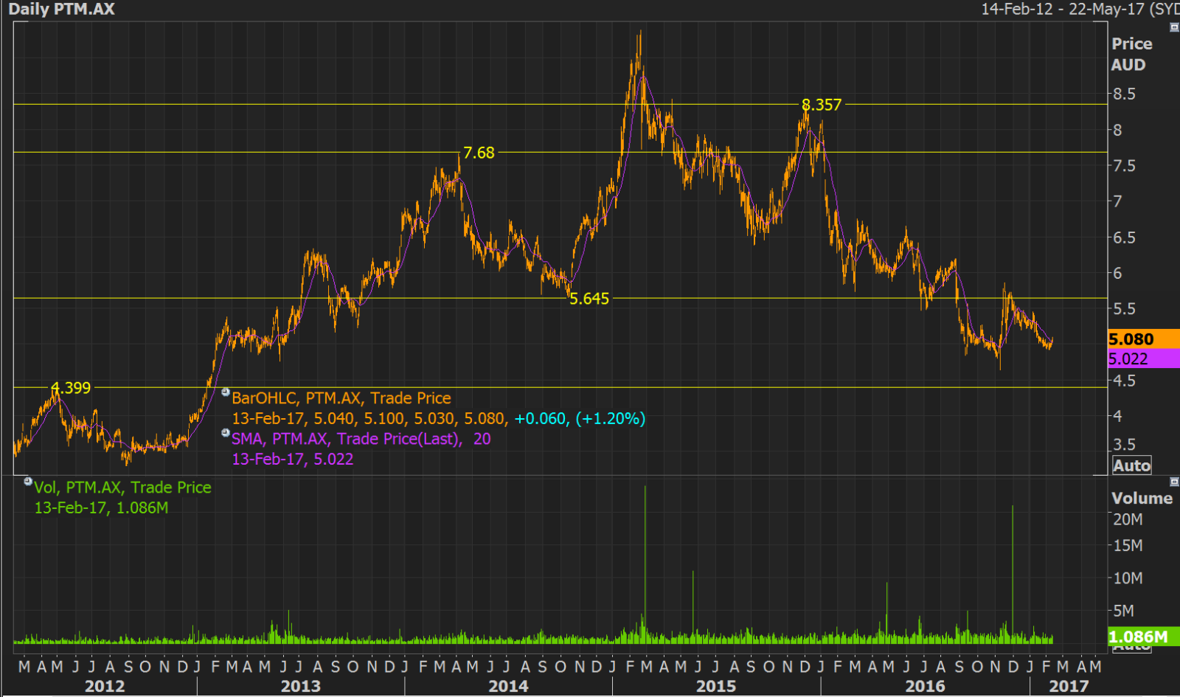Click the round icon beside the Vol legend
The height and width of the screenshot is (697, 1180).
28,482
